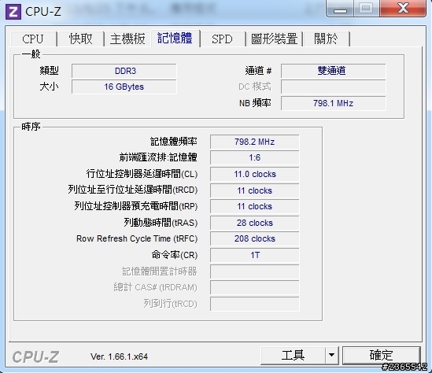Click the 確定 button

(x=382, y=355)
